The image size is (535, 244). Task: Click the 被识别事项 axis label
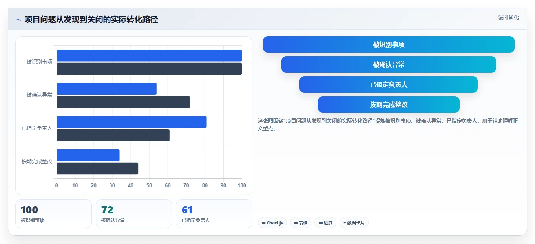[40, 62]
